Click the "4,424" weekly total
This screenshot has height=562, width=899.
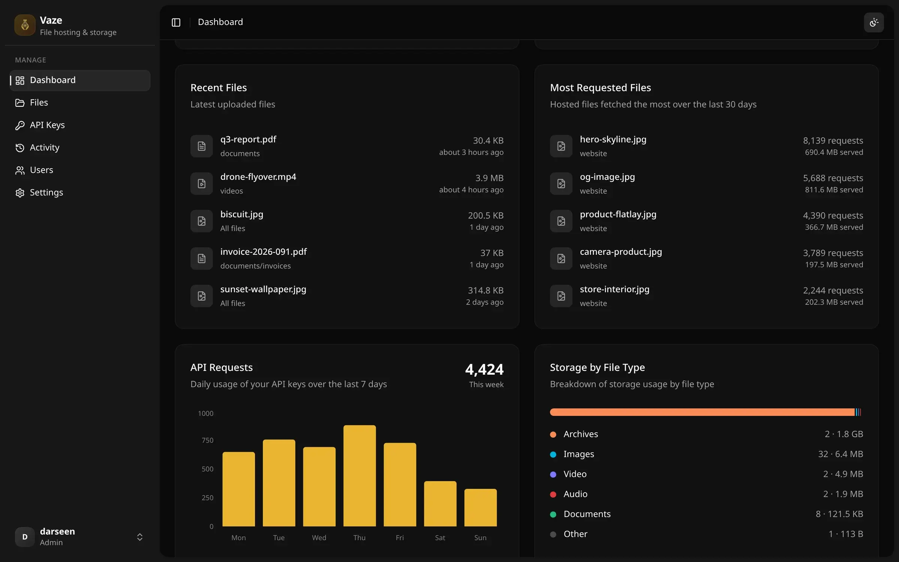pos(484,369)
